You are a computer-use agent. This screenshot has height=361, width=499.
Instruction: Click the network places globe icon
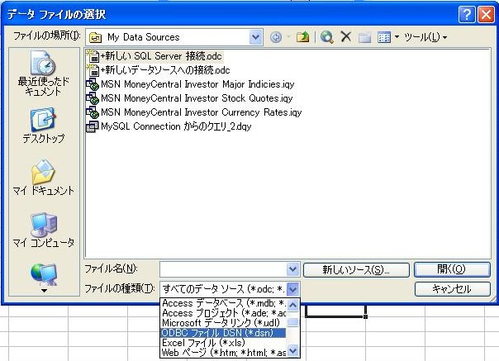click(x=44, y=274)
